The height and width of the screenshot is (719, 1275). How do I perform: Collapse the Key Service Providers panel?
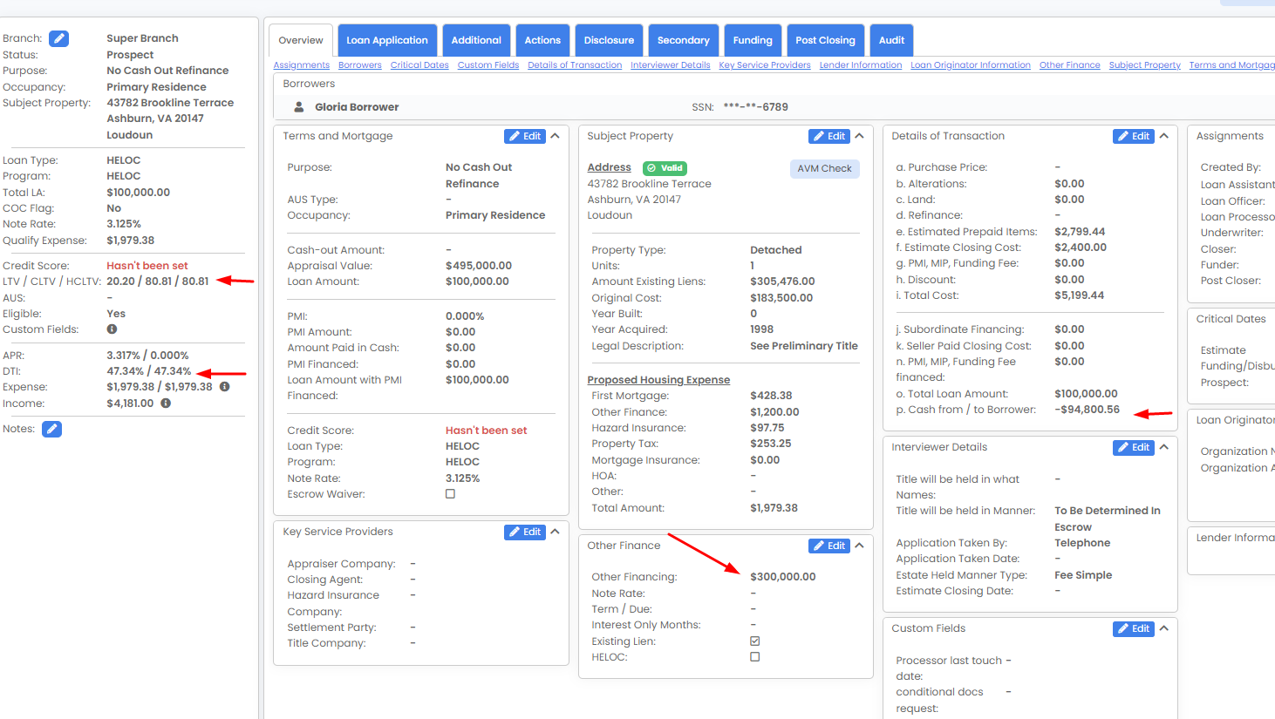tap(555, 532)
